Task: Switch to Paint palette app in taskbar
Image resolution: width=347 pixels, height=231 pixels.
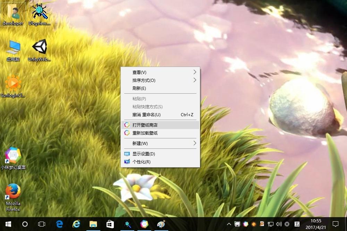Action: (x=161, y=224)
